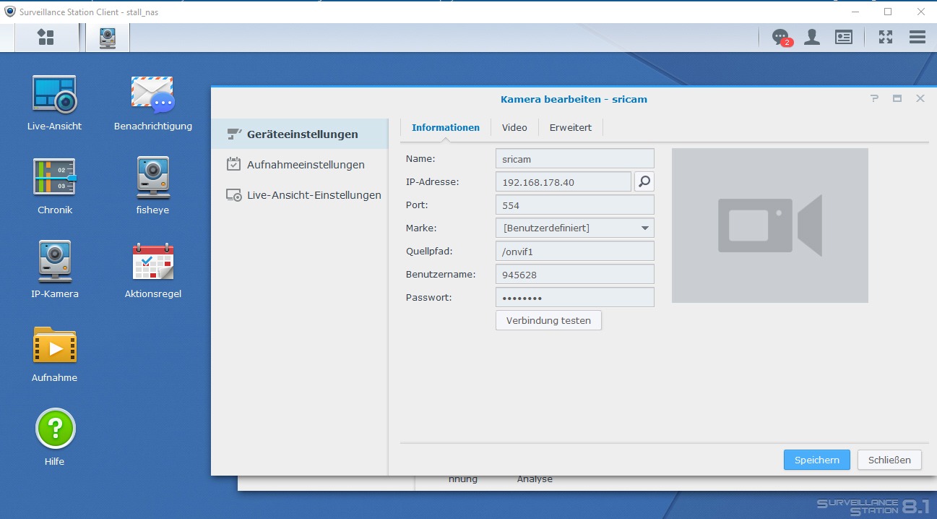
Task: Click the Port input field
Action: coord(575,205)
